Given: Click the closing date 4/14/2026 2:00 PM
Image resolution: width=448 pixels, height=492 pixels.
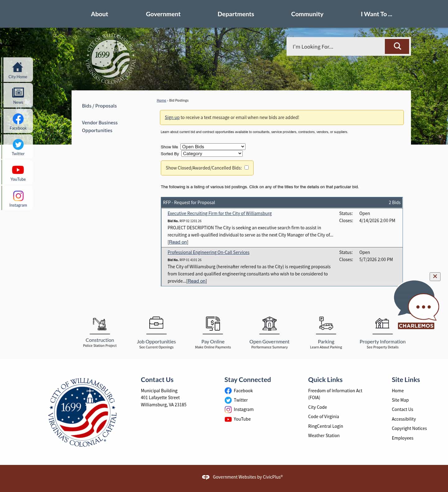Looking at the screenshot, I should coord(377,221).
